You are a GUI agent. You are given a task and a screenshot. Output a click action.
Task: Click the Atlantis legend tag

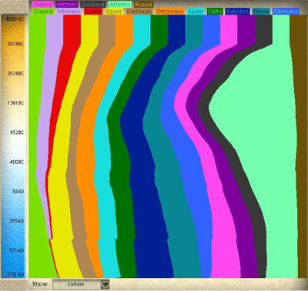click(120, 5)
